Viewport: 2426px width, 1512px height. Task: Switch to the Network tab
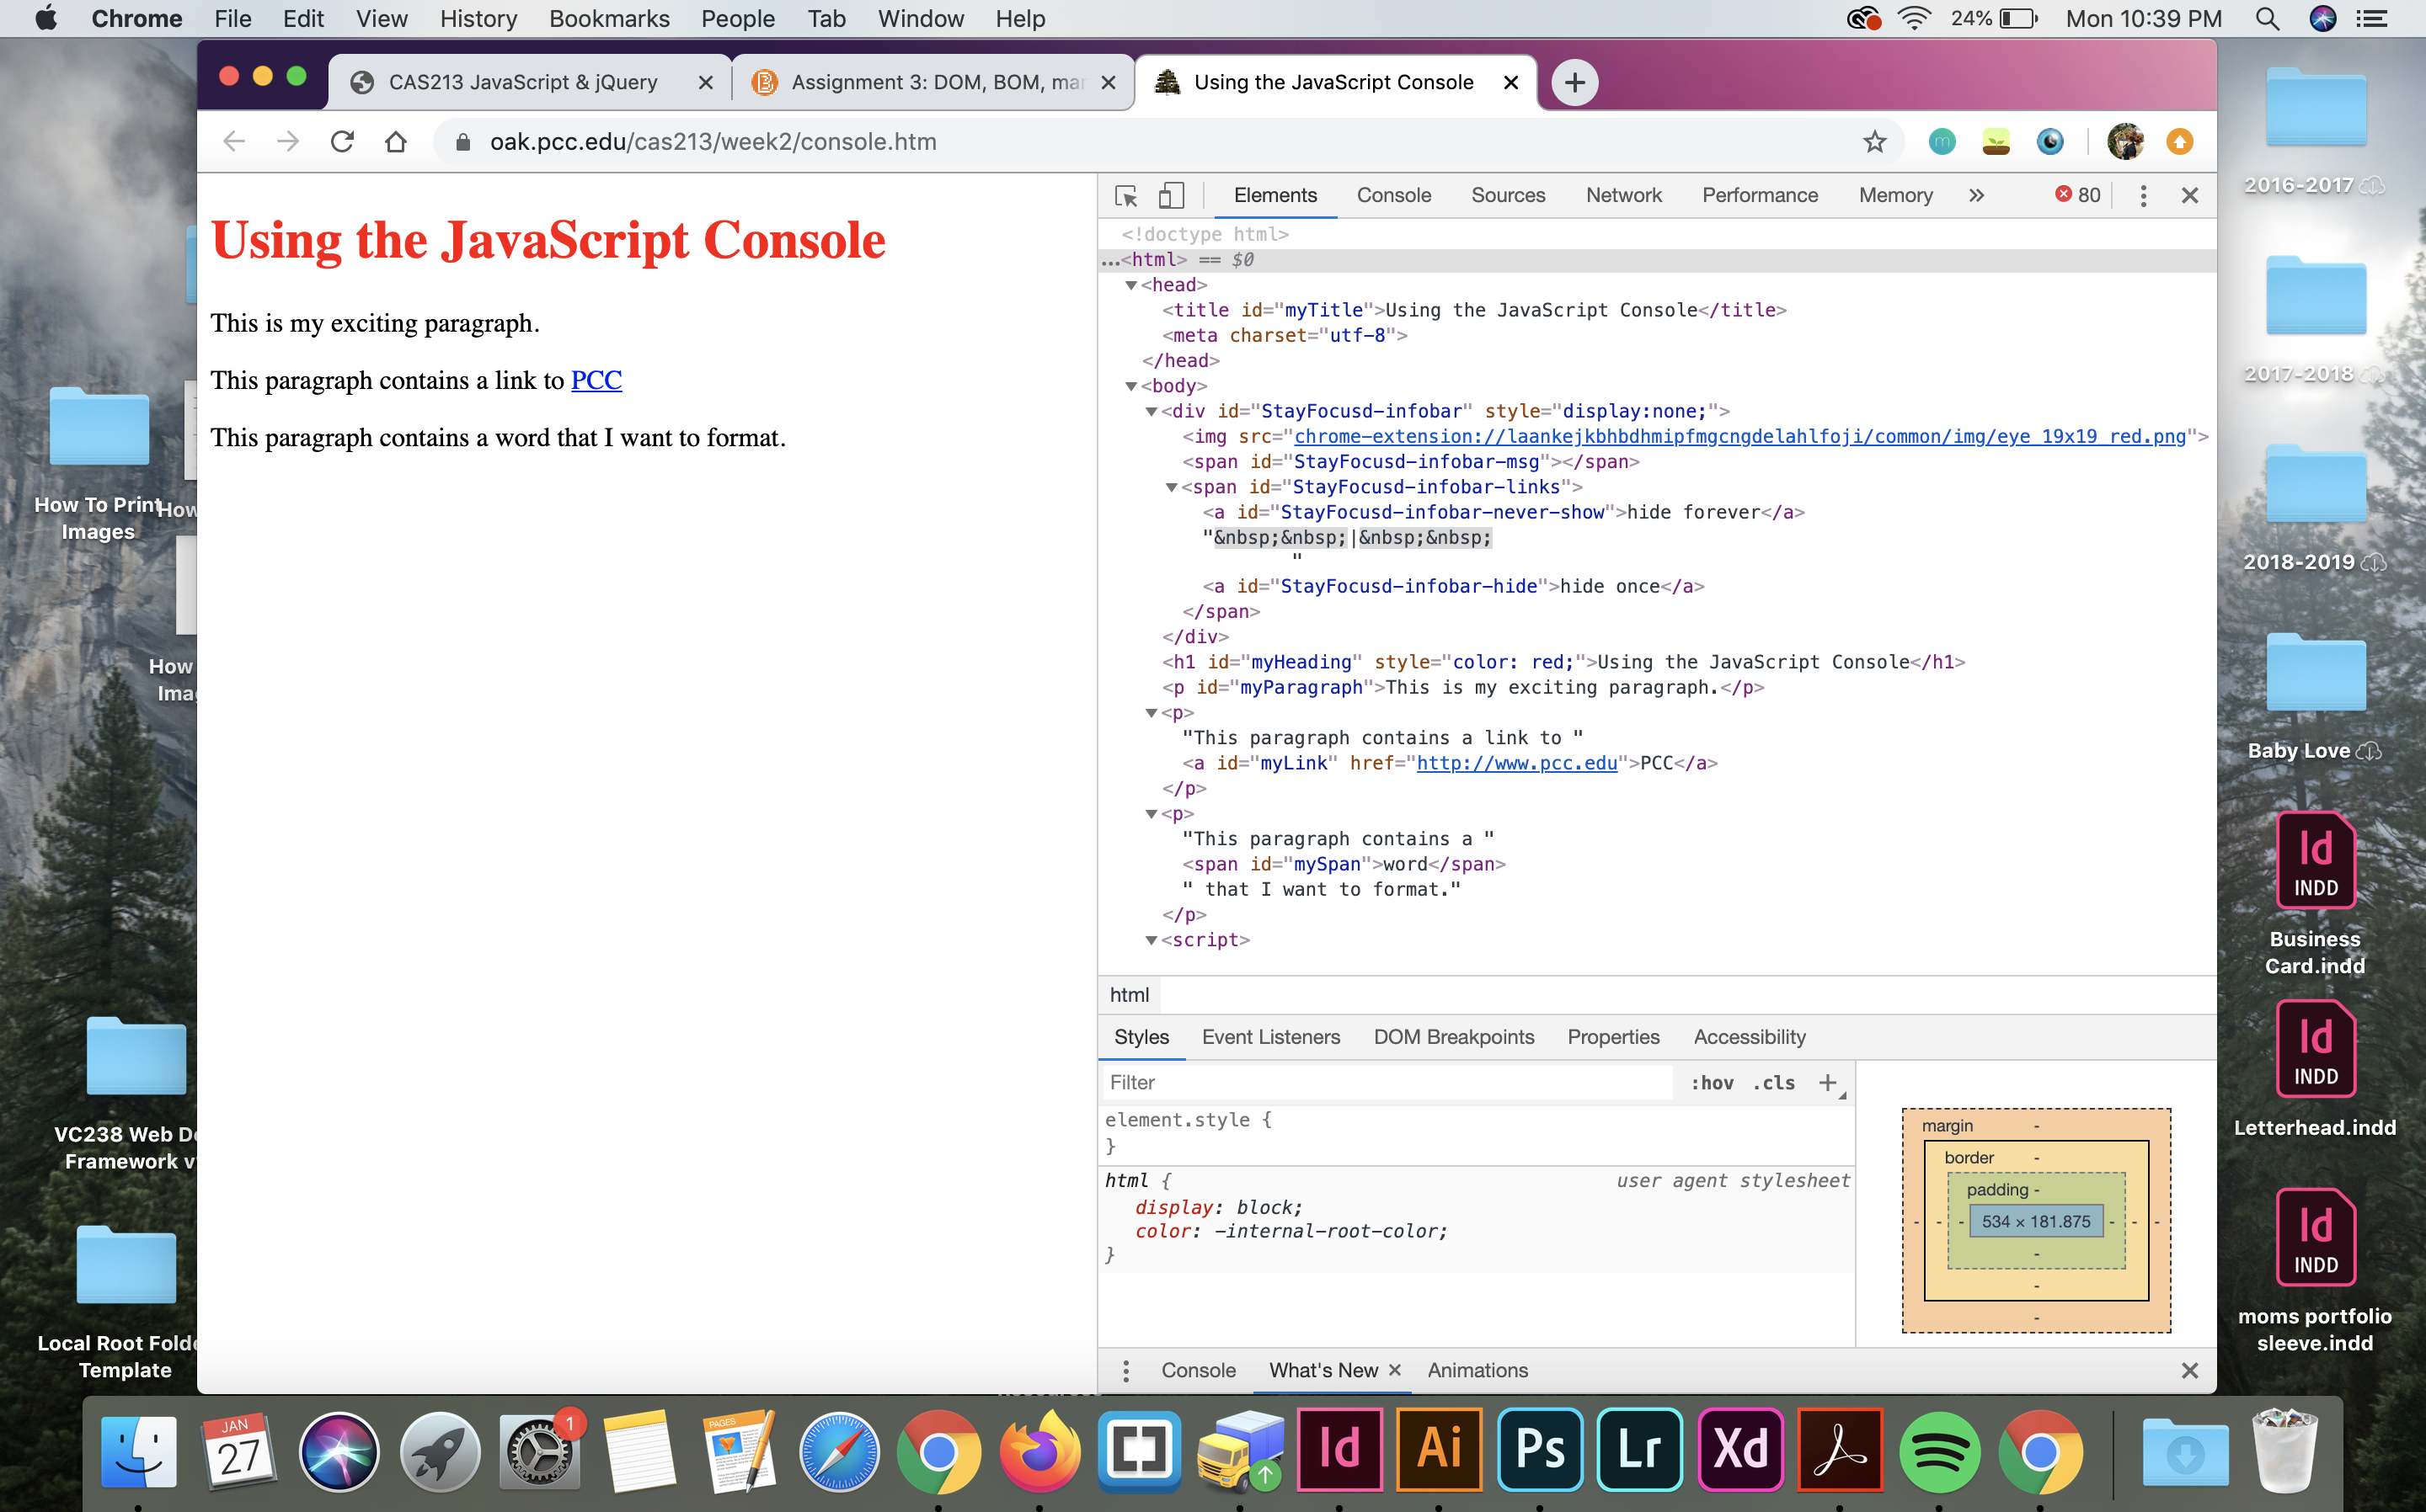pyautogui.click(x=1622, y=196)
